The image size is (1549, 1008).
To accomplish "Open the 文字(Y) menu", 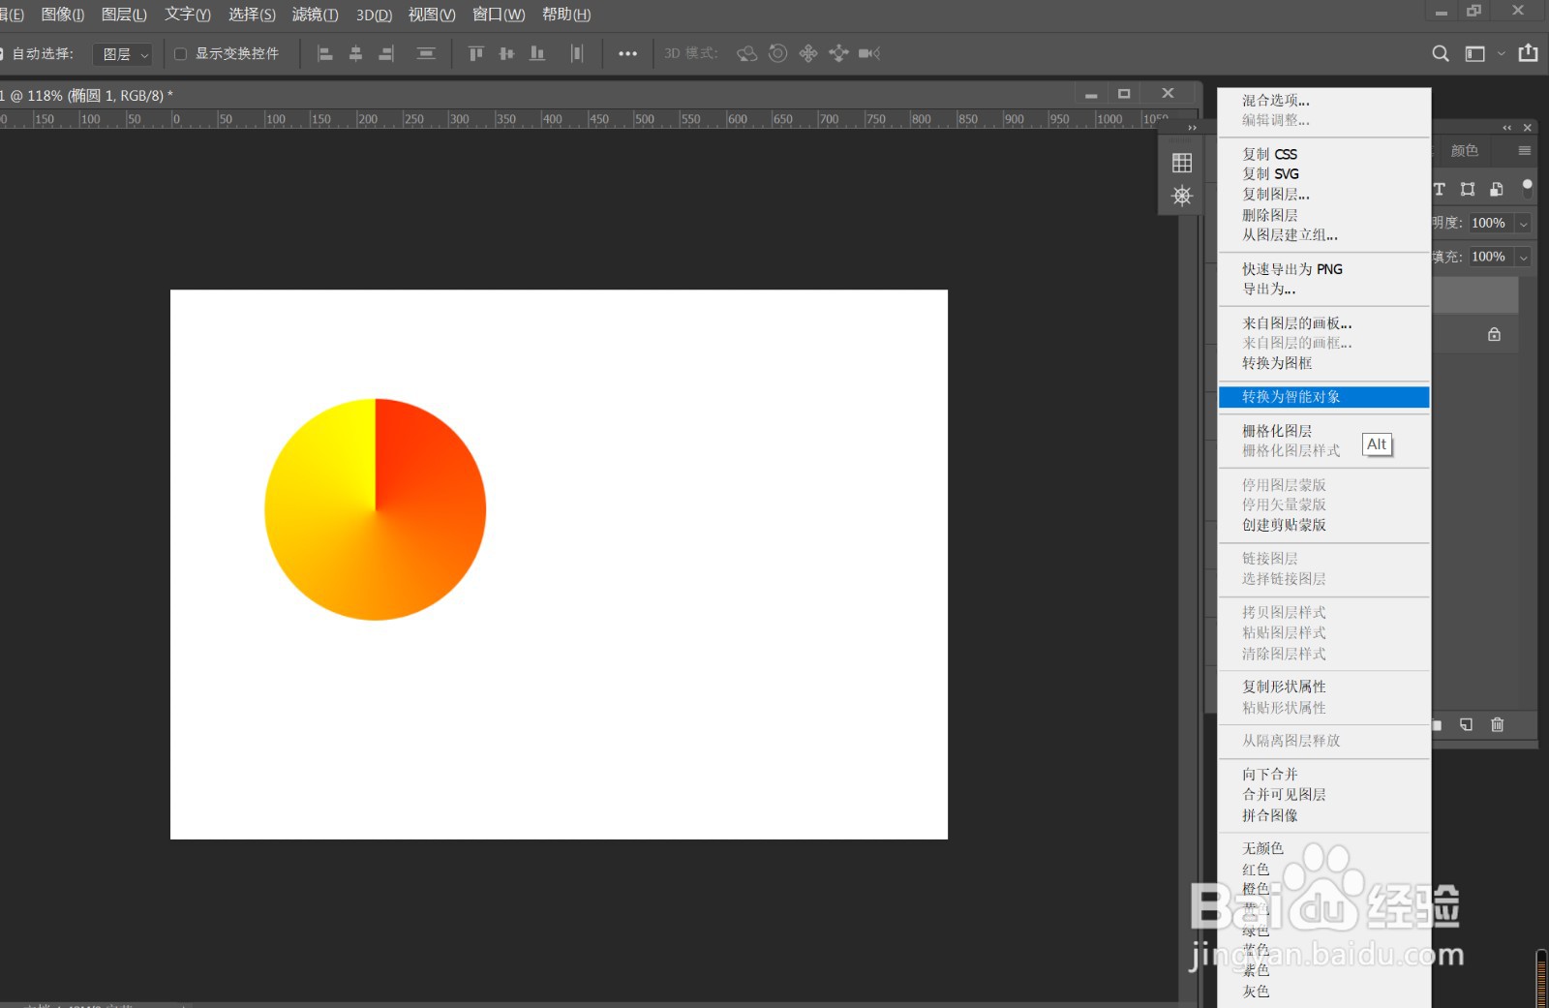I will point(188,15).
